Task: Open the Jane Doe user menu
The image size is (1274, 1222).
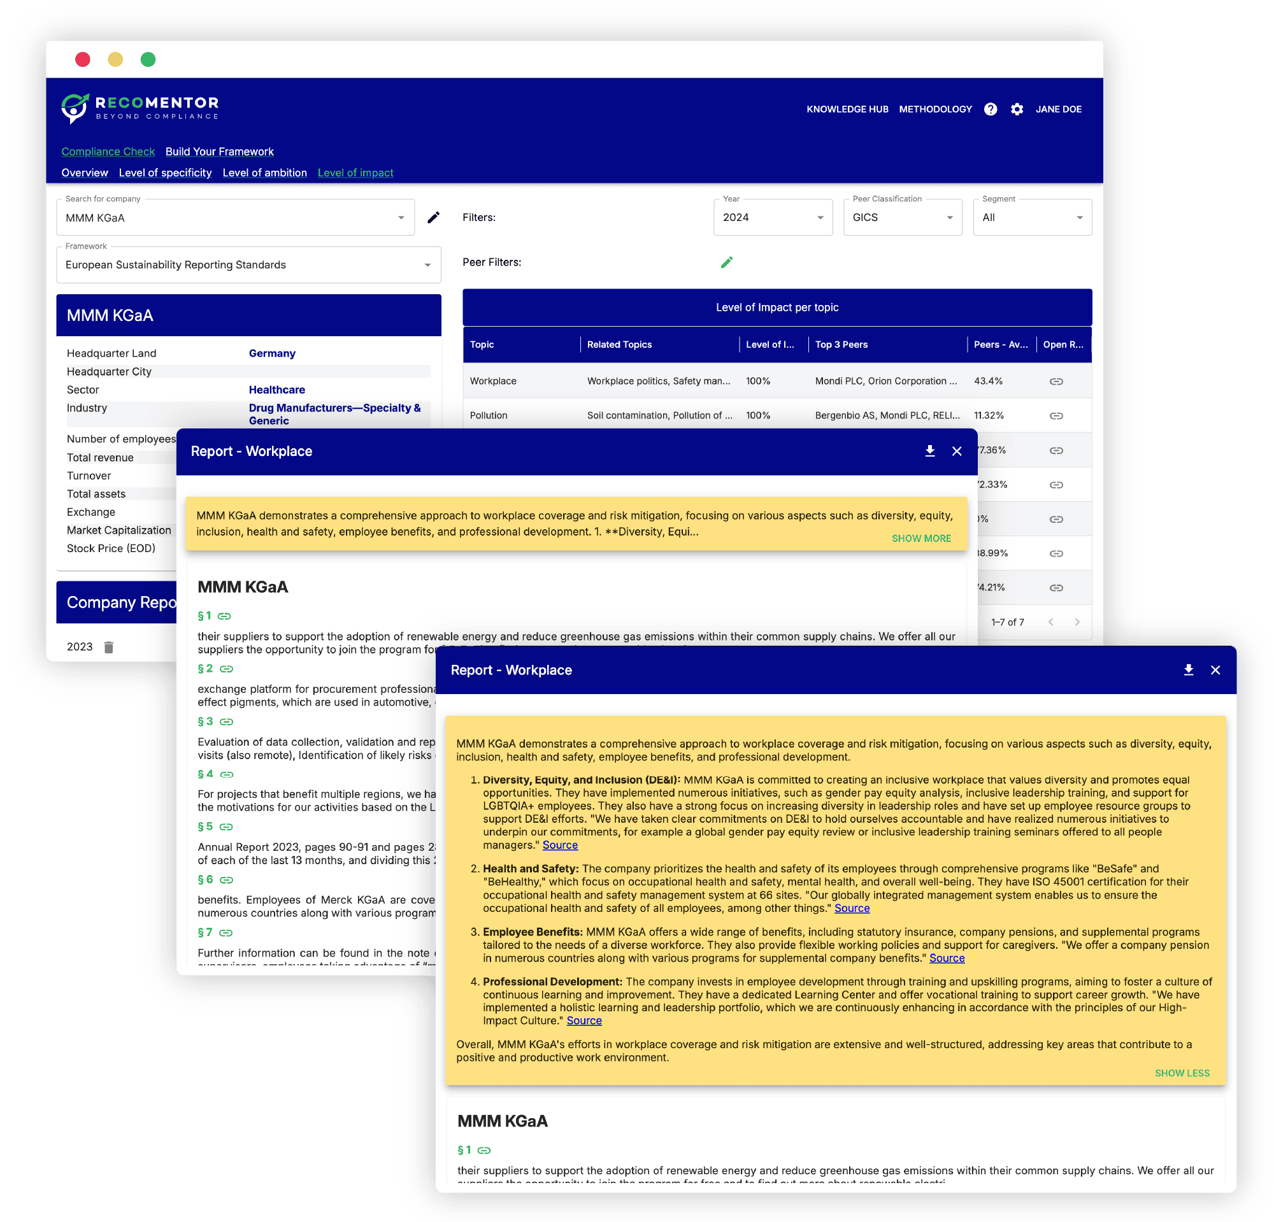Action: tap(1058, 109)
